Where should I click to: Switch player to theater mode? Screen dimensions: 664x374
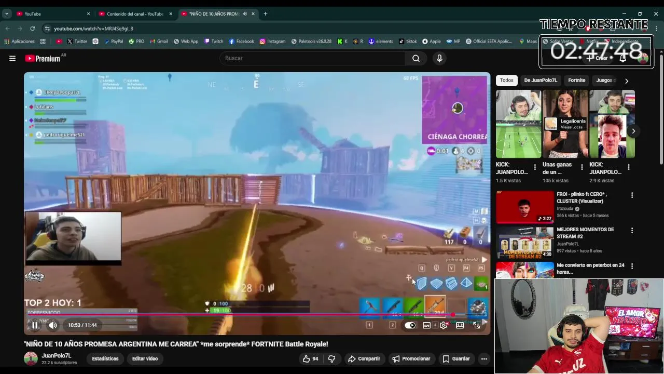click(460, 325)
